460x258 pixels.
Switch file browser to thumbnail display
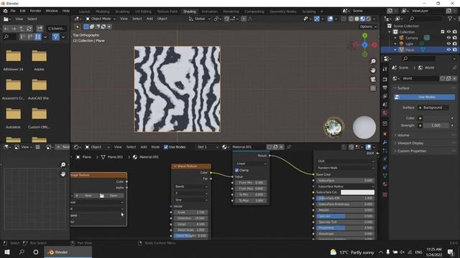point(38,37)
